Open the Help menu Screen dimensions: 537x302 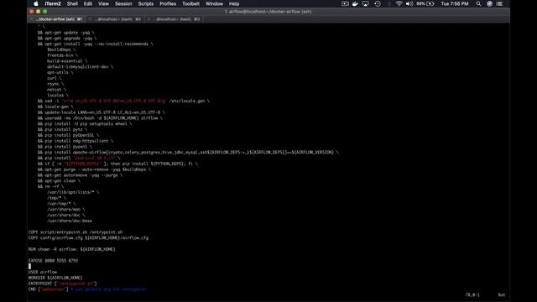coord(234,3)
